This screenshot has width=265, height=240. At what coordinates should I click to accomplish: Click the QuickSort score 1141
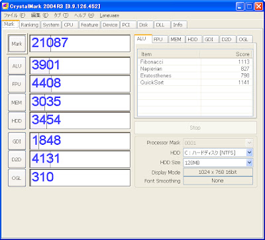tap(244, 83)
